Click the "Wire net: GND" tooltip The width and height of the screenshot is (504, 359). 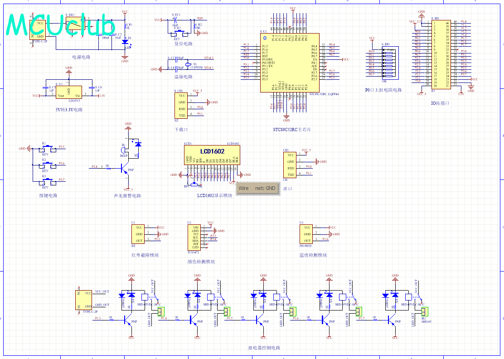pyautogui.click(x=257, y=188)
